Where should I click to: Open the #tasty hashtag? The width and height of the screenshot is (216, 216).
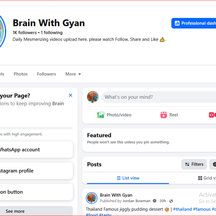point(105,214)
